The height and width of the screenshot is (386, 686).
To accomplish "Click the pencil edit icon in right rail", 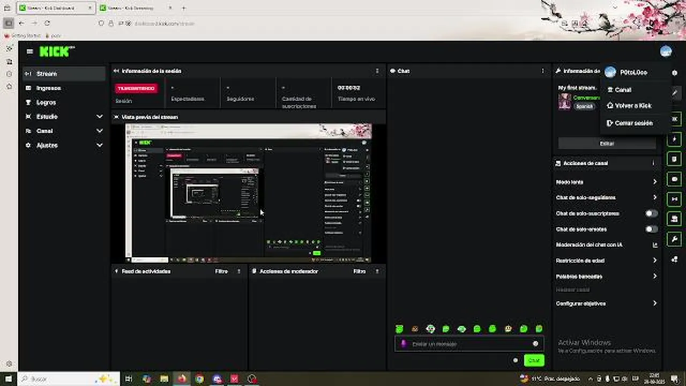I will coord(675,93).
